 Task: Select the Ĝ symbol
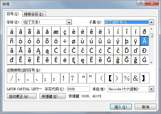click(109, 60)
